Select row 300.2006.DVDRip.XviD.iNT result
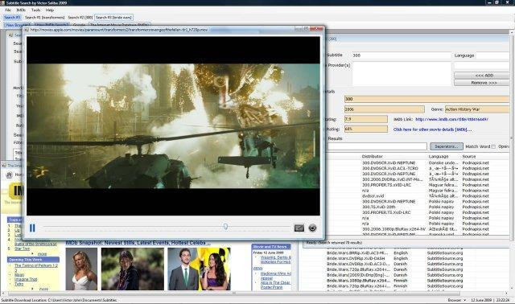The height and width of the screenshot is (304, 515). pyautogui.click(x=418, y=179)
